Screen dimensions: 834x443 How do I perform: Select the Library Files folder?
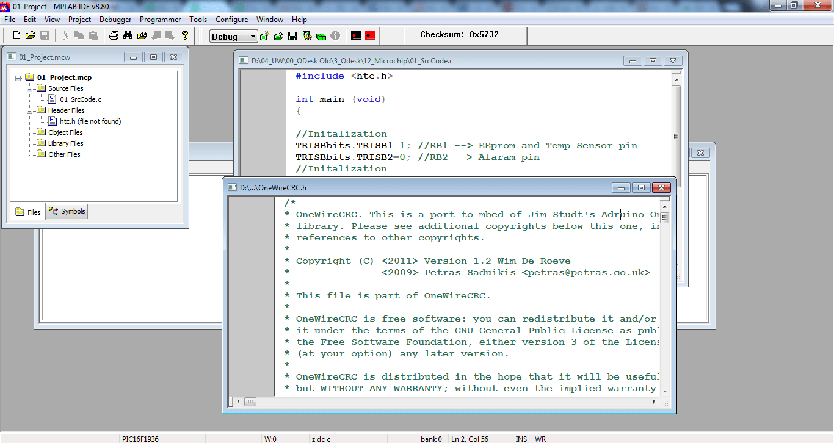(66, 143)
